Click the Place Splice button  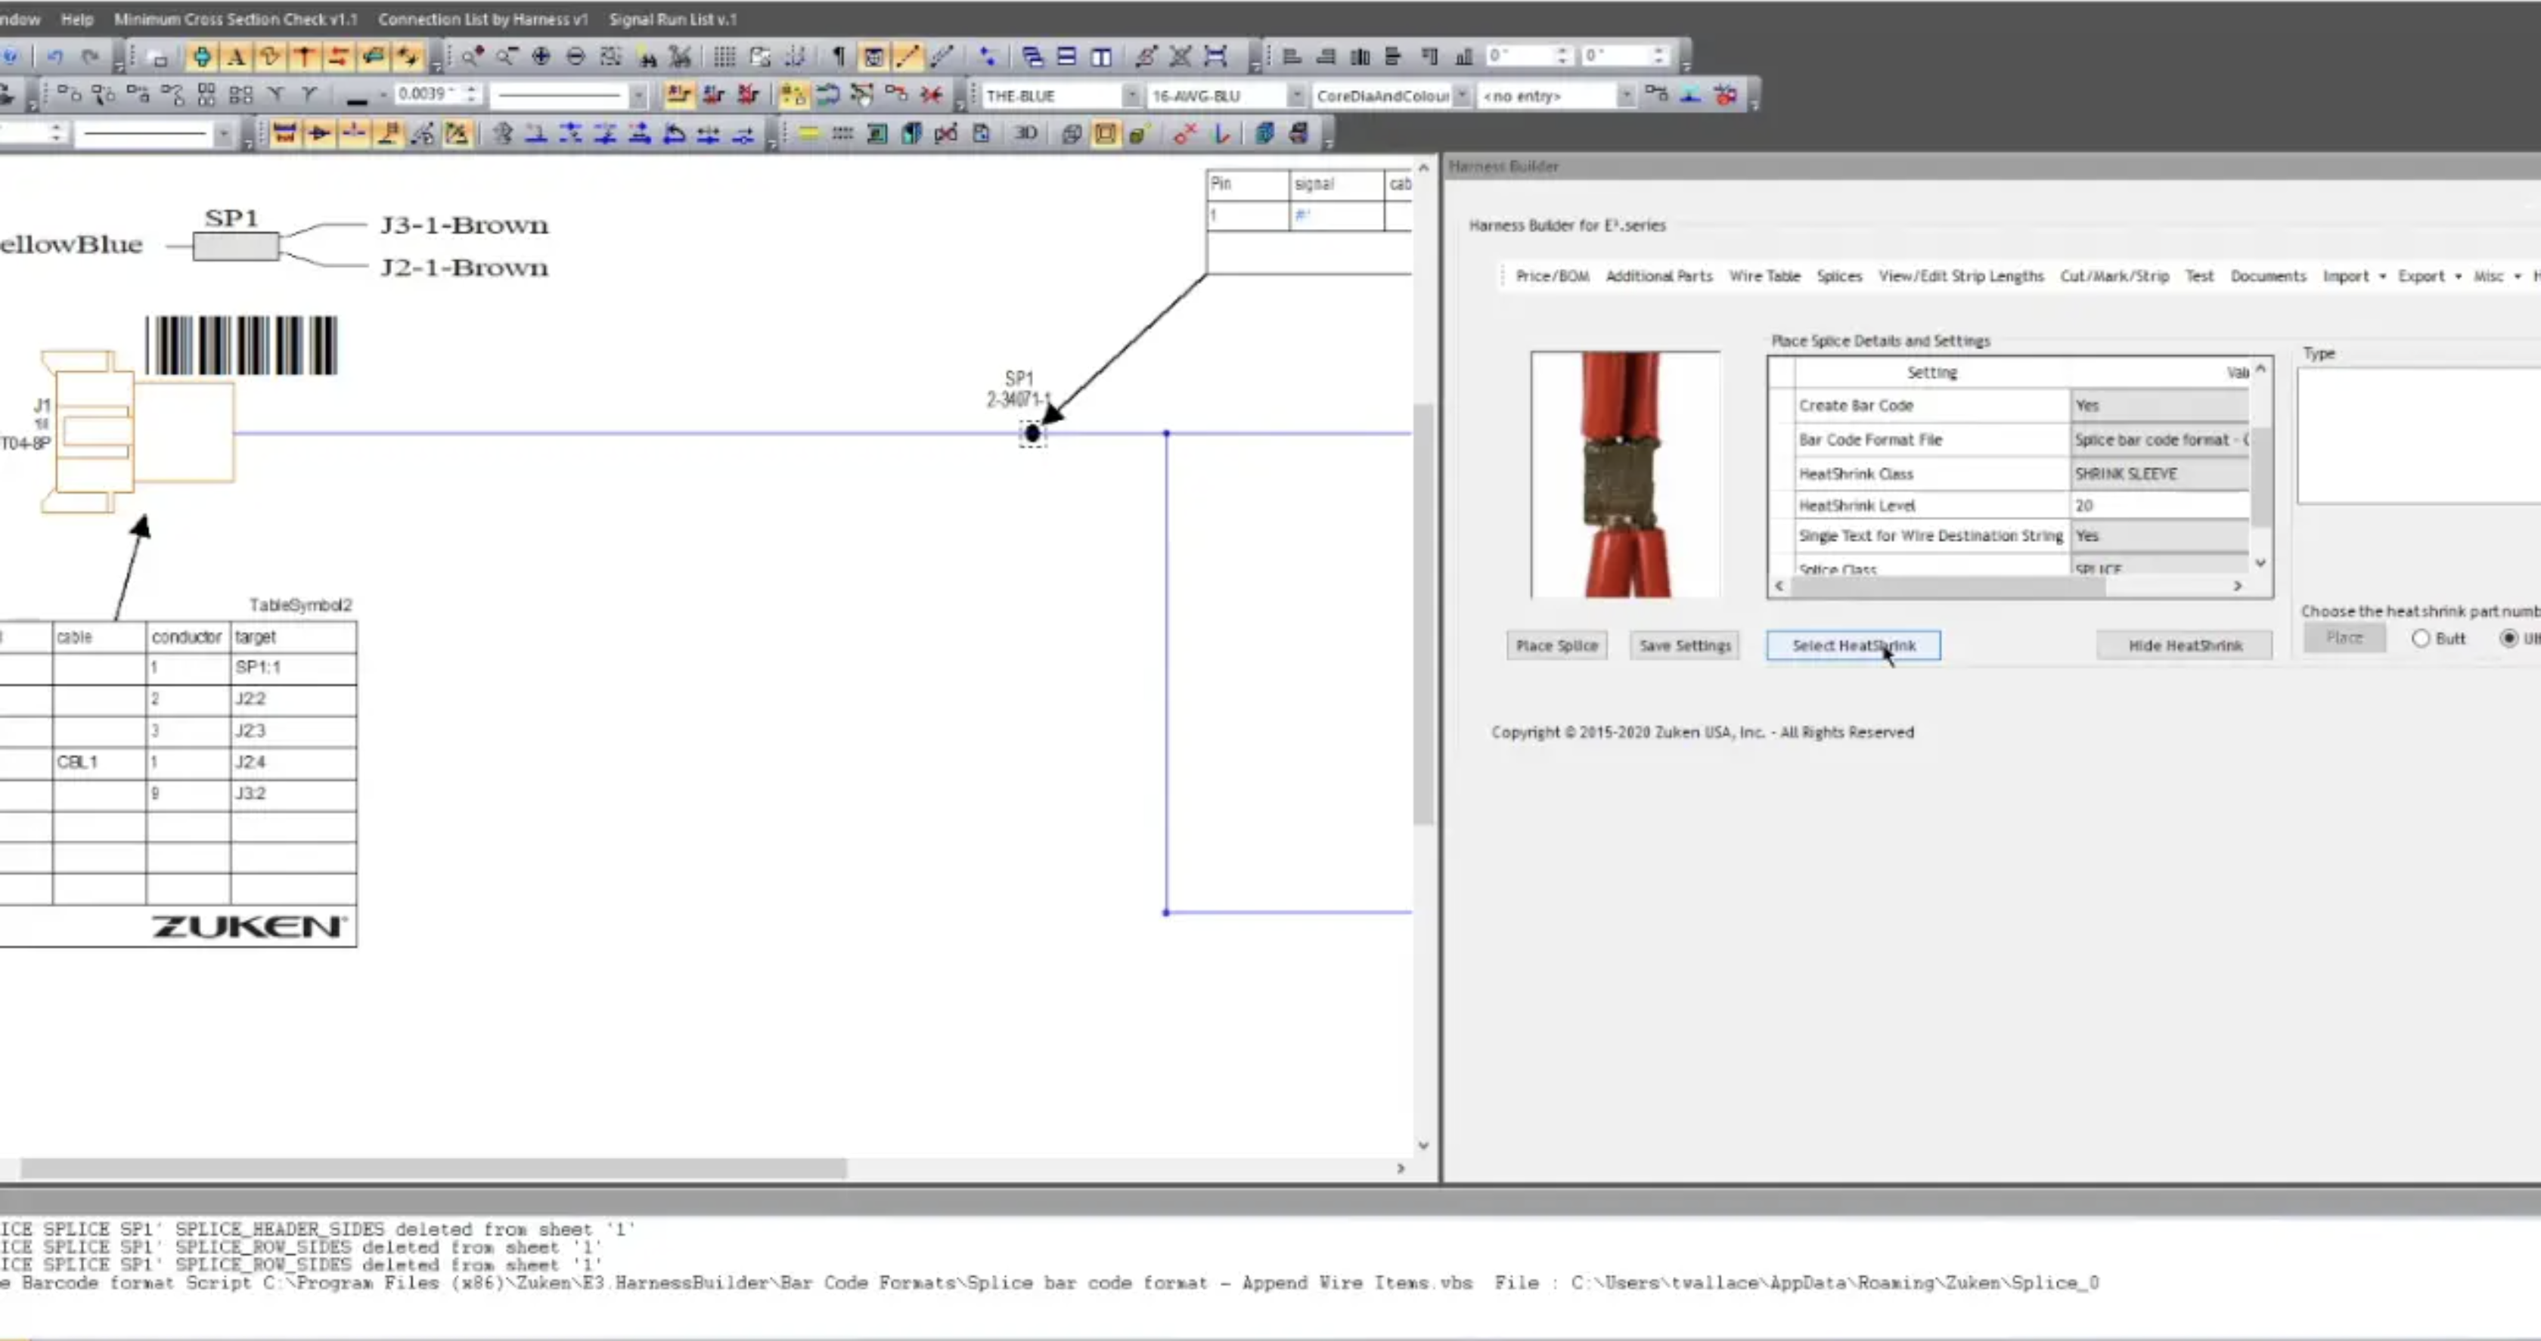click(x=1556, y=645)
